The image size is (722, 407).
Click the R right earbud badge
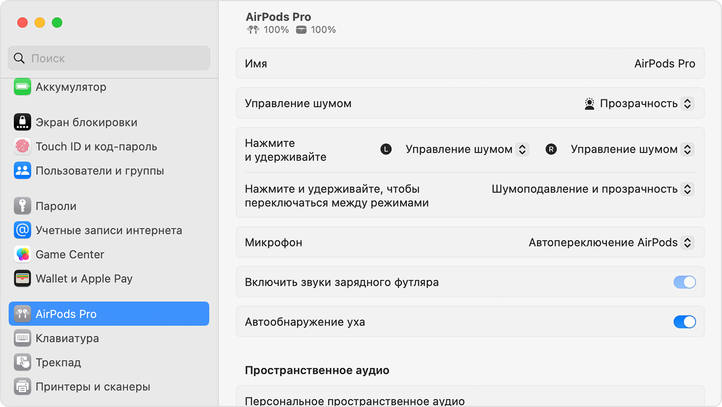551,149
